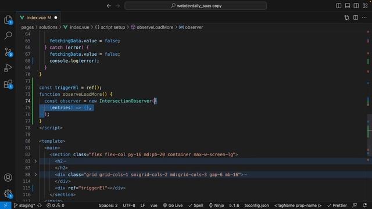
Task: Split the editor to the right
Action: tap(356, 17)
